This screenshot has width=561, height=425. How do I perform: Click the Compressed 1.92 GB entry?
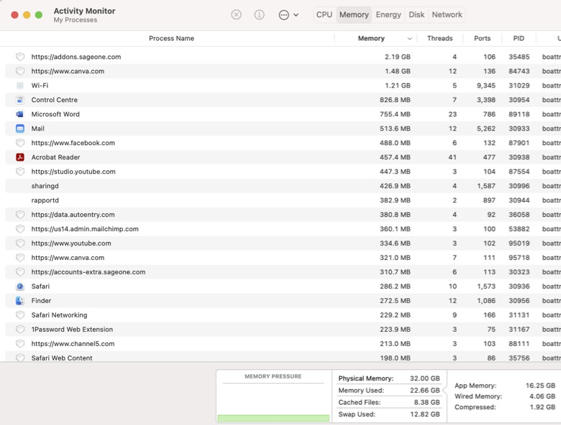pos(505,407)
